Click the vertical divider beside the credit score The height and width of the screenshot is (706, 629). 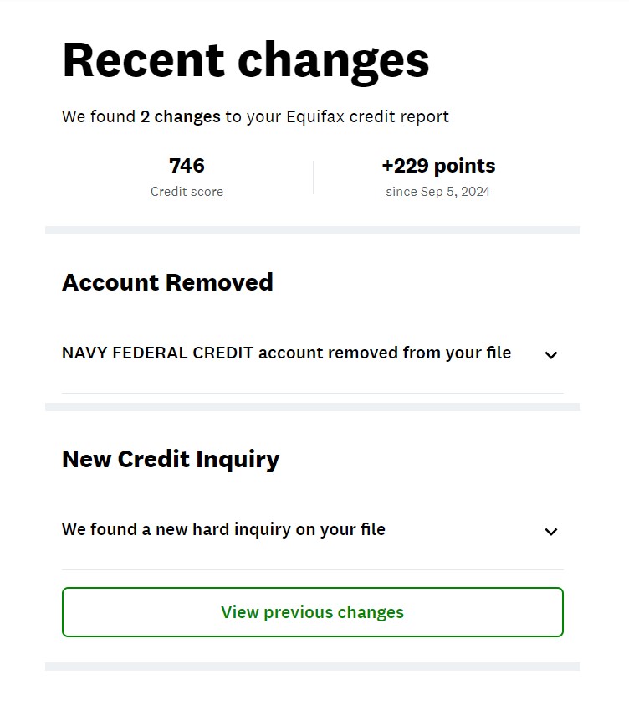[313, 178]
